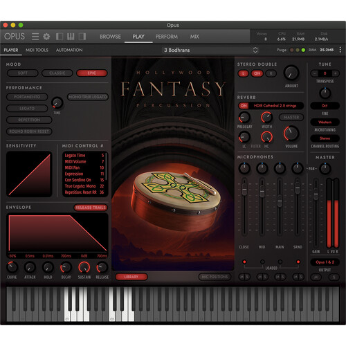The image size is (346, 346).
Task: Click the envelope Hold knob
Action: 48,267
